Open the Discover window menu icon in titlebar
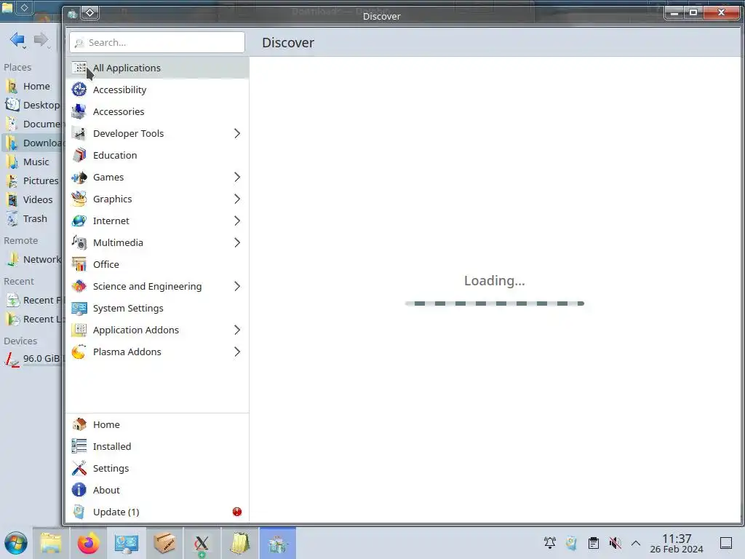Image resolution: width=745 pixels, height=559 pixels. [x=72, y=14]
